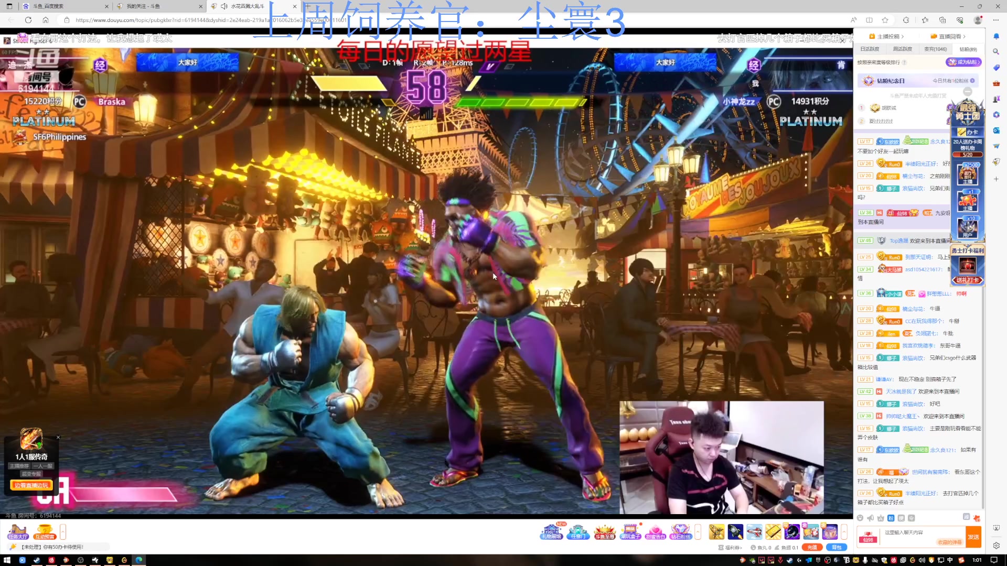
Task: Click the Edge sidebar settings gear
Action: 996,546
